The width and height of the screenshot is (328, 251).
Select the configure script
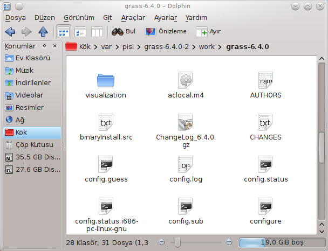(265, 211)
